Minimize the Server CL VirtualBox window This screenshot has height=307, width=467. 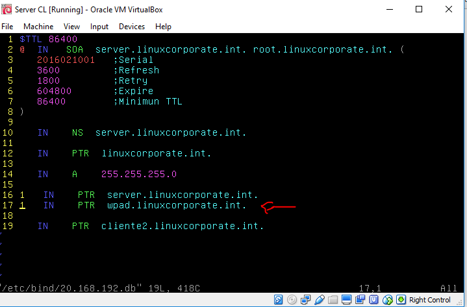click(390, 9)
